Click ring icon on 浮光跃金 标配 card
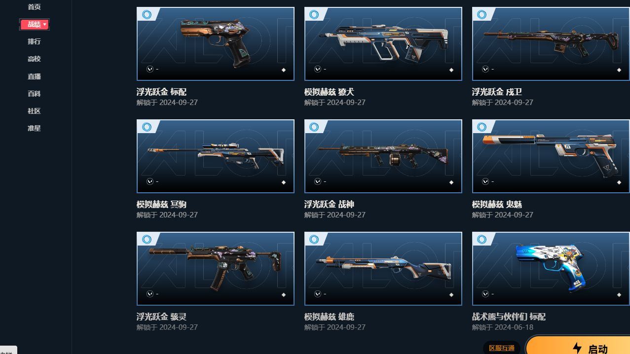The width and height of the screenshot is (630, 354). [147, 14]
